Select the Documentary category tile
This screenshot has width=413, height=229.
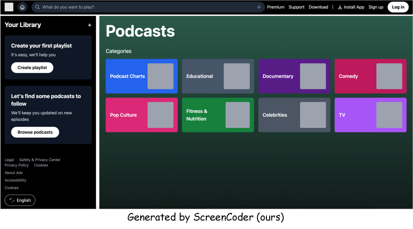[294, 76]
